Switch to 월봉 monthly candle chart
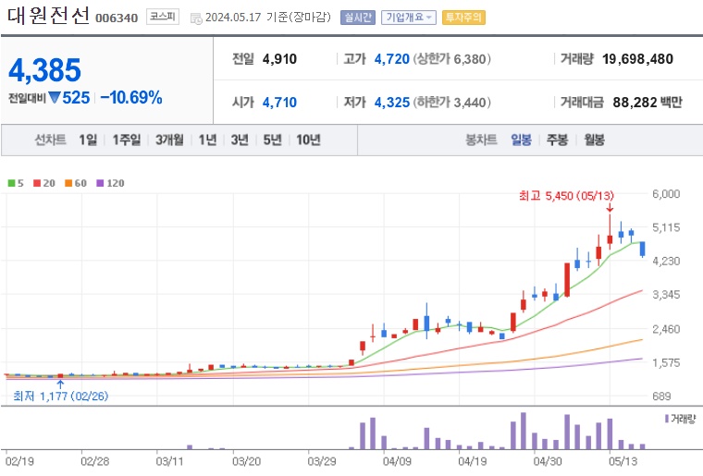Image resolution: width=703 pixels, height=476 pixels. 594,140
